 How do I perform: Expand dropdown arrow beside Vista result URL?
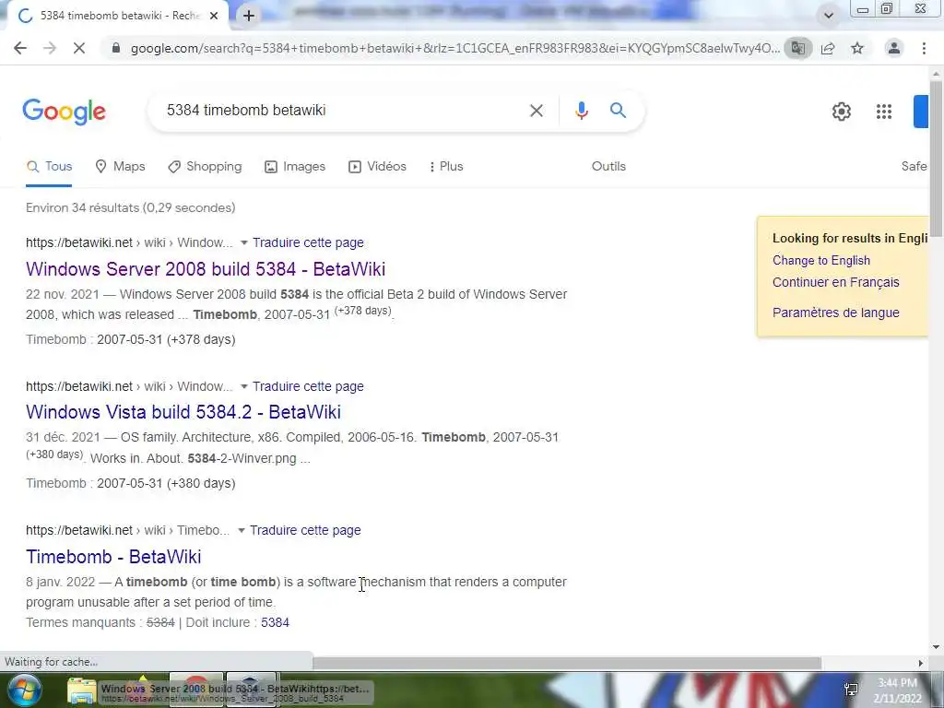click(243, 386)
